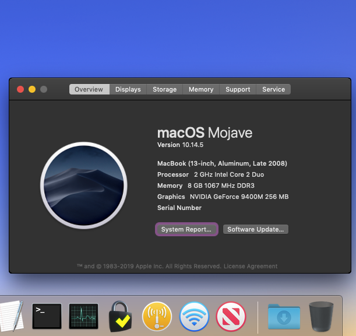Click the Version 10.14.5 text

(180, 145)
